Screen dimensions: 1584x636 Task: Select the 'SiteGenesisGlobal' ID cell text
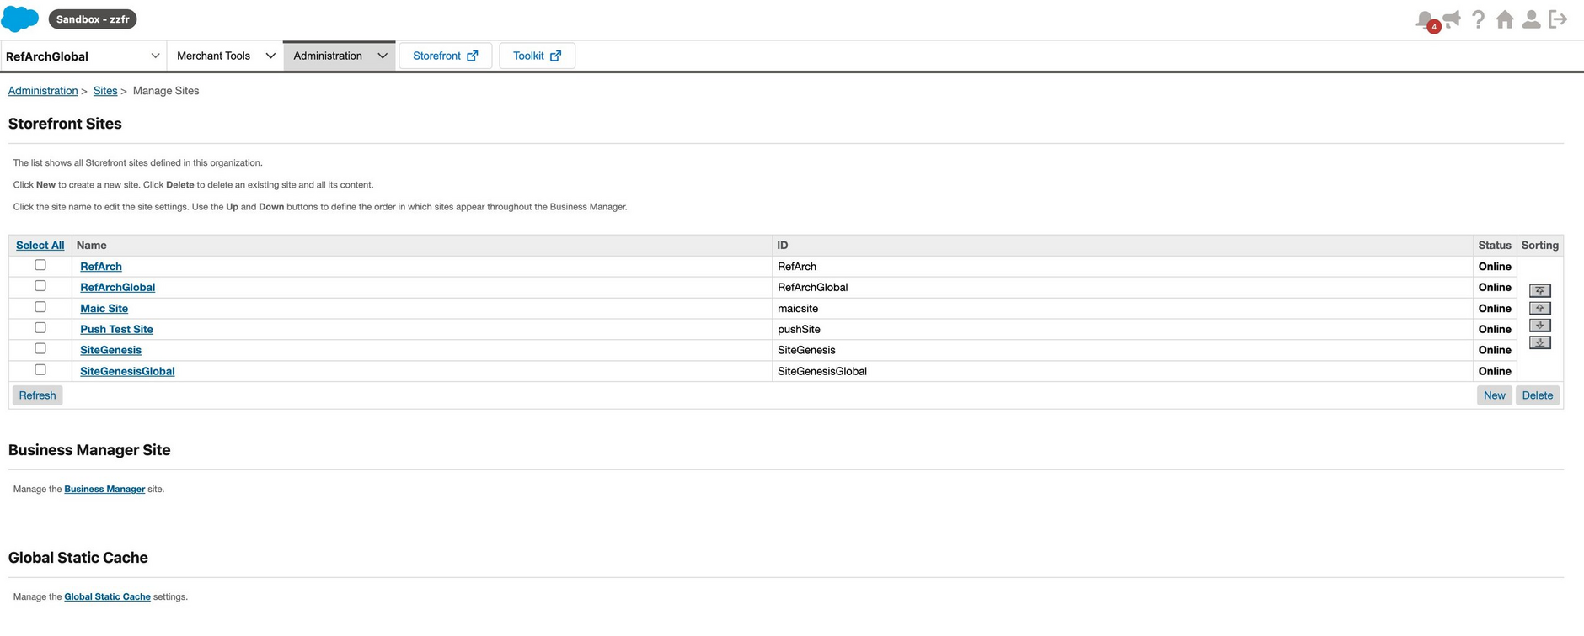[x=822, y=371]
